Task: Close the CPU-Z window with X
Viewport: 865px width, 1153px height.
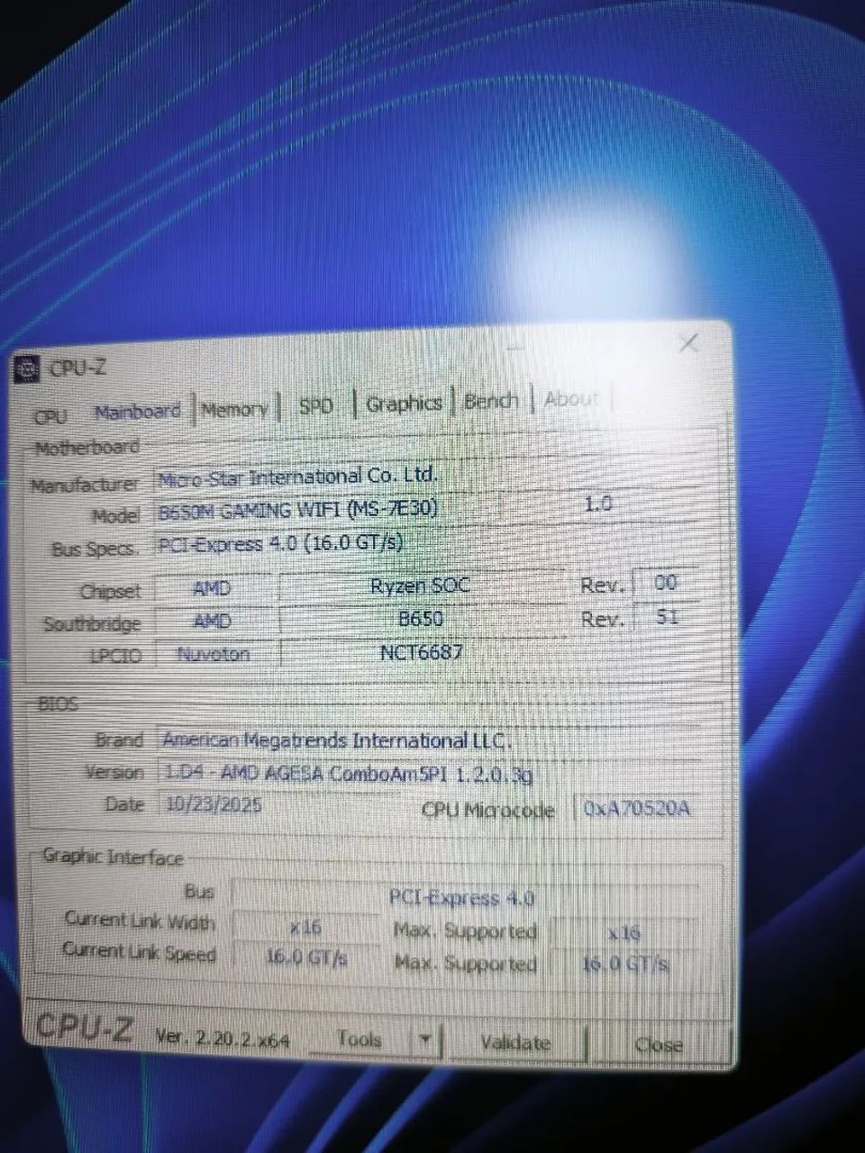Action: click(x=688, y=344)
